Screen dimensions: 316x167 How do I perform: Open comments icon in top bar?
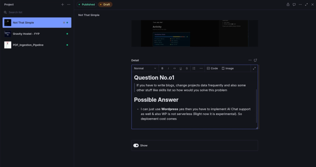294,5
